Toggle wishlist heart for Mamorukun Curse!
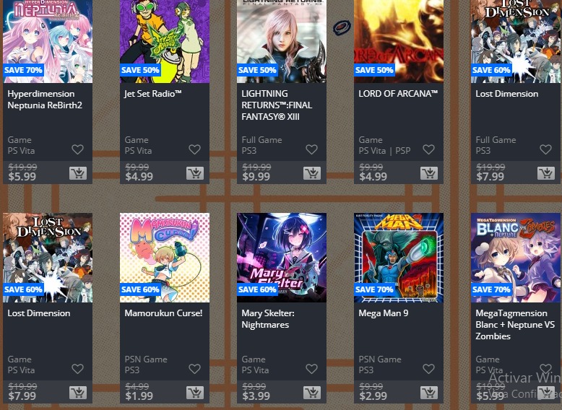This screenshot has width=562, height=410. (x=194, y=369)
